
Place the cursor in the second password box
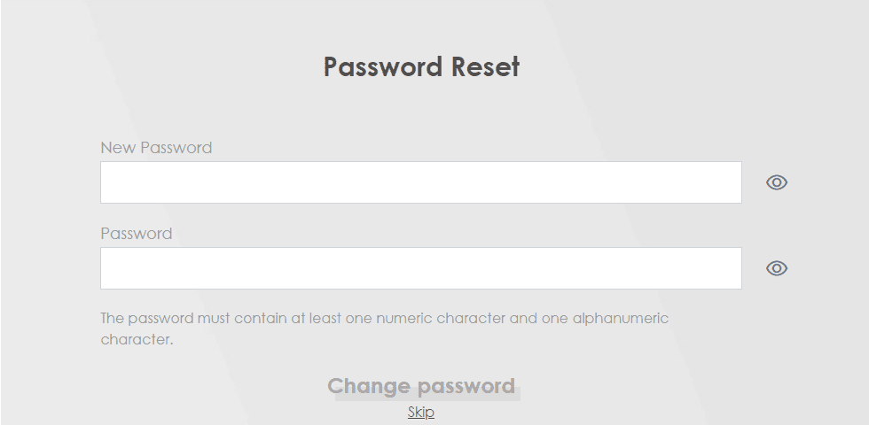coord(420,268)
